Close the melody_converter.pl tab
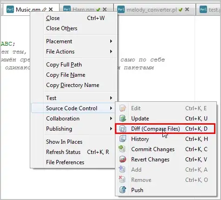The height and width of the screenshot is (200, 221). point(187,9)
